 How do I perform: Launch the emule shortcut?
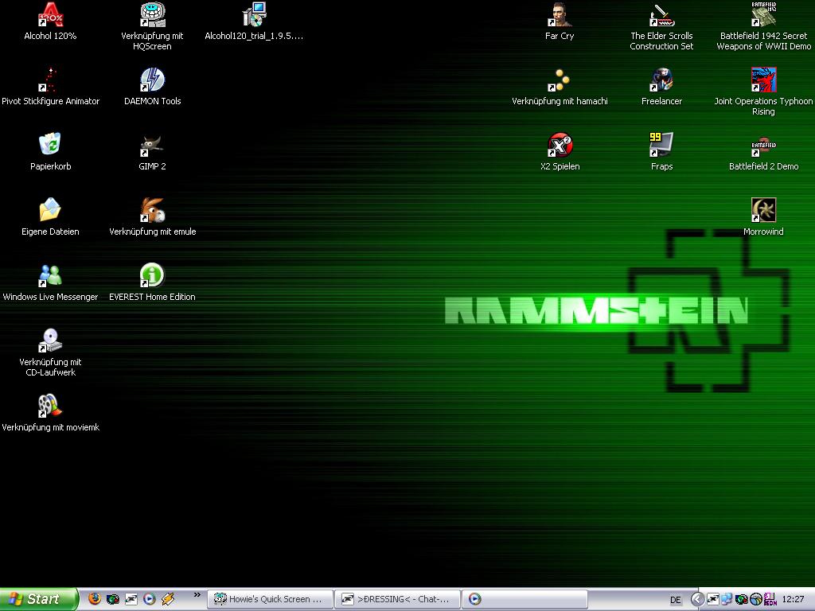tap(152, 217)
